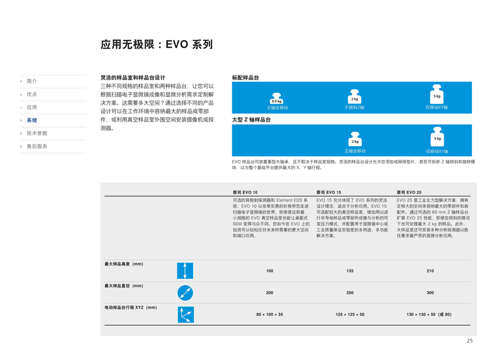Click the 最大样品高度 (mm) row label
The image size is (497, 352).
tap(124, 264)
